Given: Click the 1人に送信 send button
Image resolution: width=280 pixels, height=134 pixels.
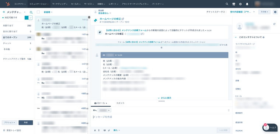Looking at the screenshot, I should pyautogui.click(x=223, y=130).
